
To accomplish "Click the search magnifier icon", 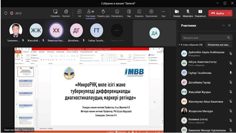I will click(229, 38).
